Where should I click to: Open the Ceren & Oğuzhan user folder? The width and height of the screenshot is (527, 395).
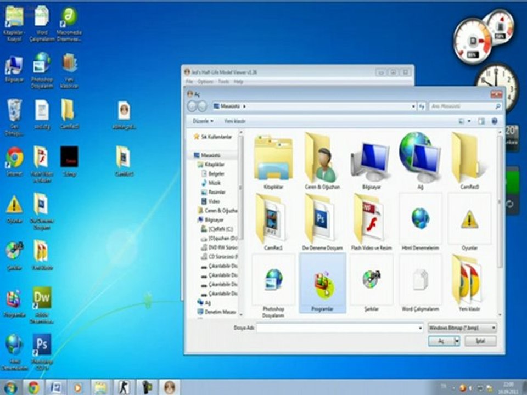pyautogui.click(x=322, y=161)
